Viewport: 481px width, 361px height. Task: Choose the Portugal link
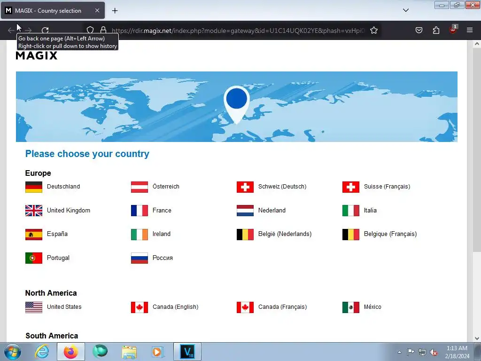tap(58, 258)
